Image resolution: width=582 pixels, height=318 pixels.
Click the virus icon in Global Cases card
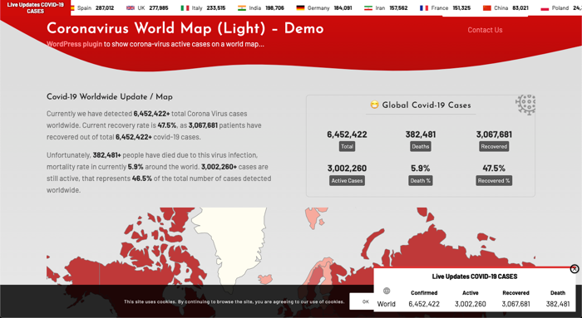pos(525,105)
